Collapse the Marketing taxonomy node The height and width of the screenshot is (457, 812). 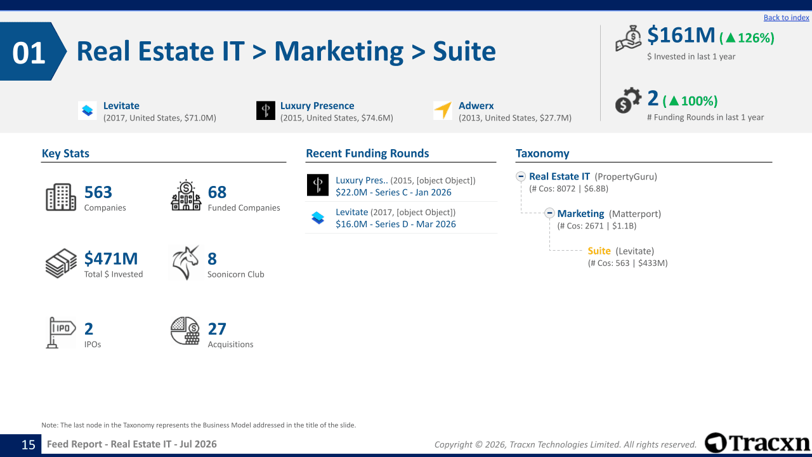[x=550, y=213]
